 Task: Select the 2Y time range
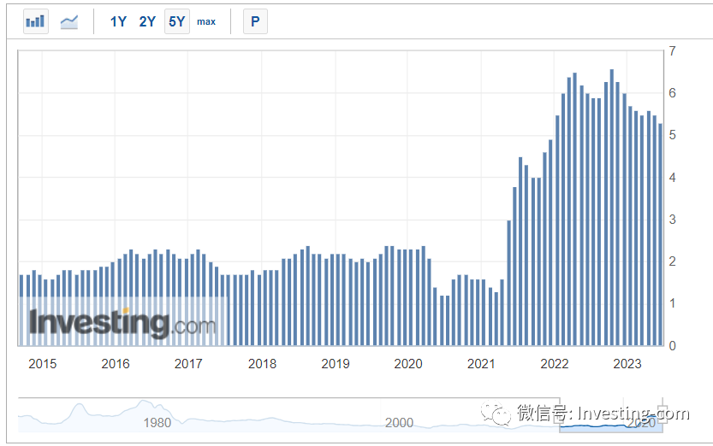pyautogui.click(x=147, y=21)
